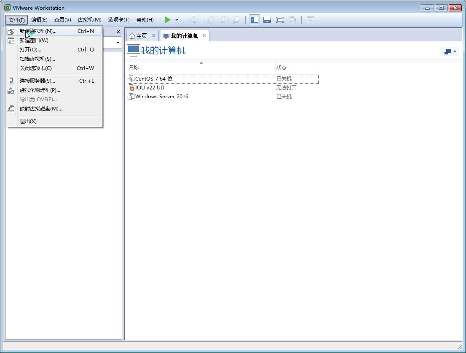The image size is (466, 353).
Task: Select the IOU v22 UD virtual machine
Action: [x=222, y=88]
